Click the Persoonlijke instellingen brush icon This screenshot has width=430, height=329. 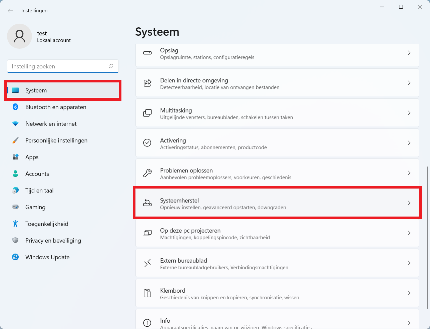click(15, 140)
